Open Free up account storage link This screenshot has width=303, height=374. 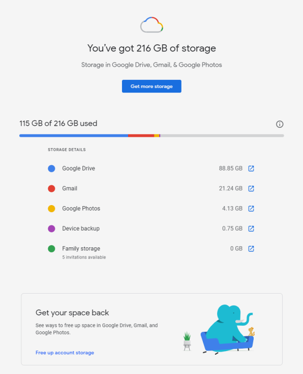pos(65,353)
